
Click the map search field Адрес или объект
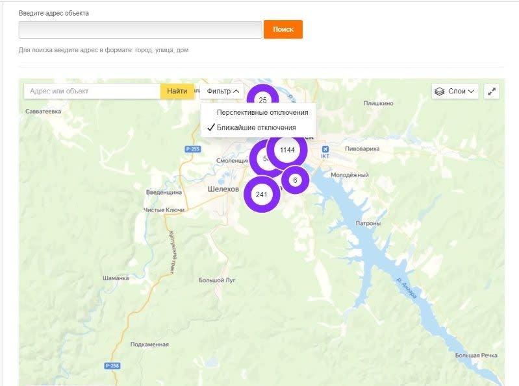click(x=92, y=91)
